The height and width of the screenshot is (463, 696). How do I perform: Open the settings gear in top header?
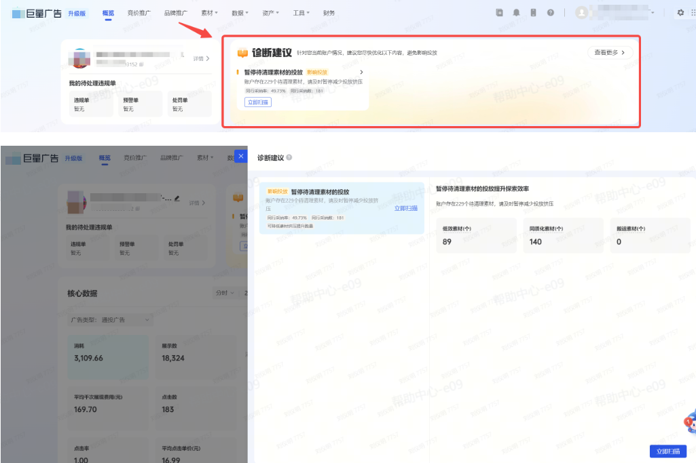pyautogui.click(x=680, y=12)
